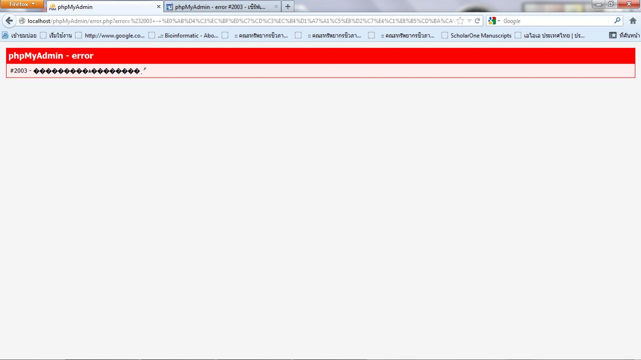Close the error #2003 tab
This screenshot has width=641, height=360.
(x=276, y=7)
